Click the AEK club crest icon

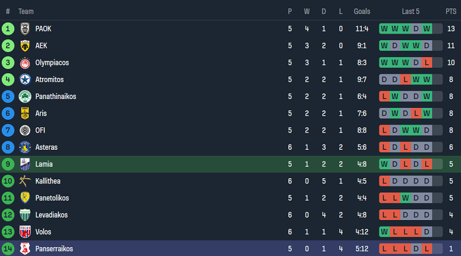pyautogui.click(x=25, y=45)
